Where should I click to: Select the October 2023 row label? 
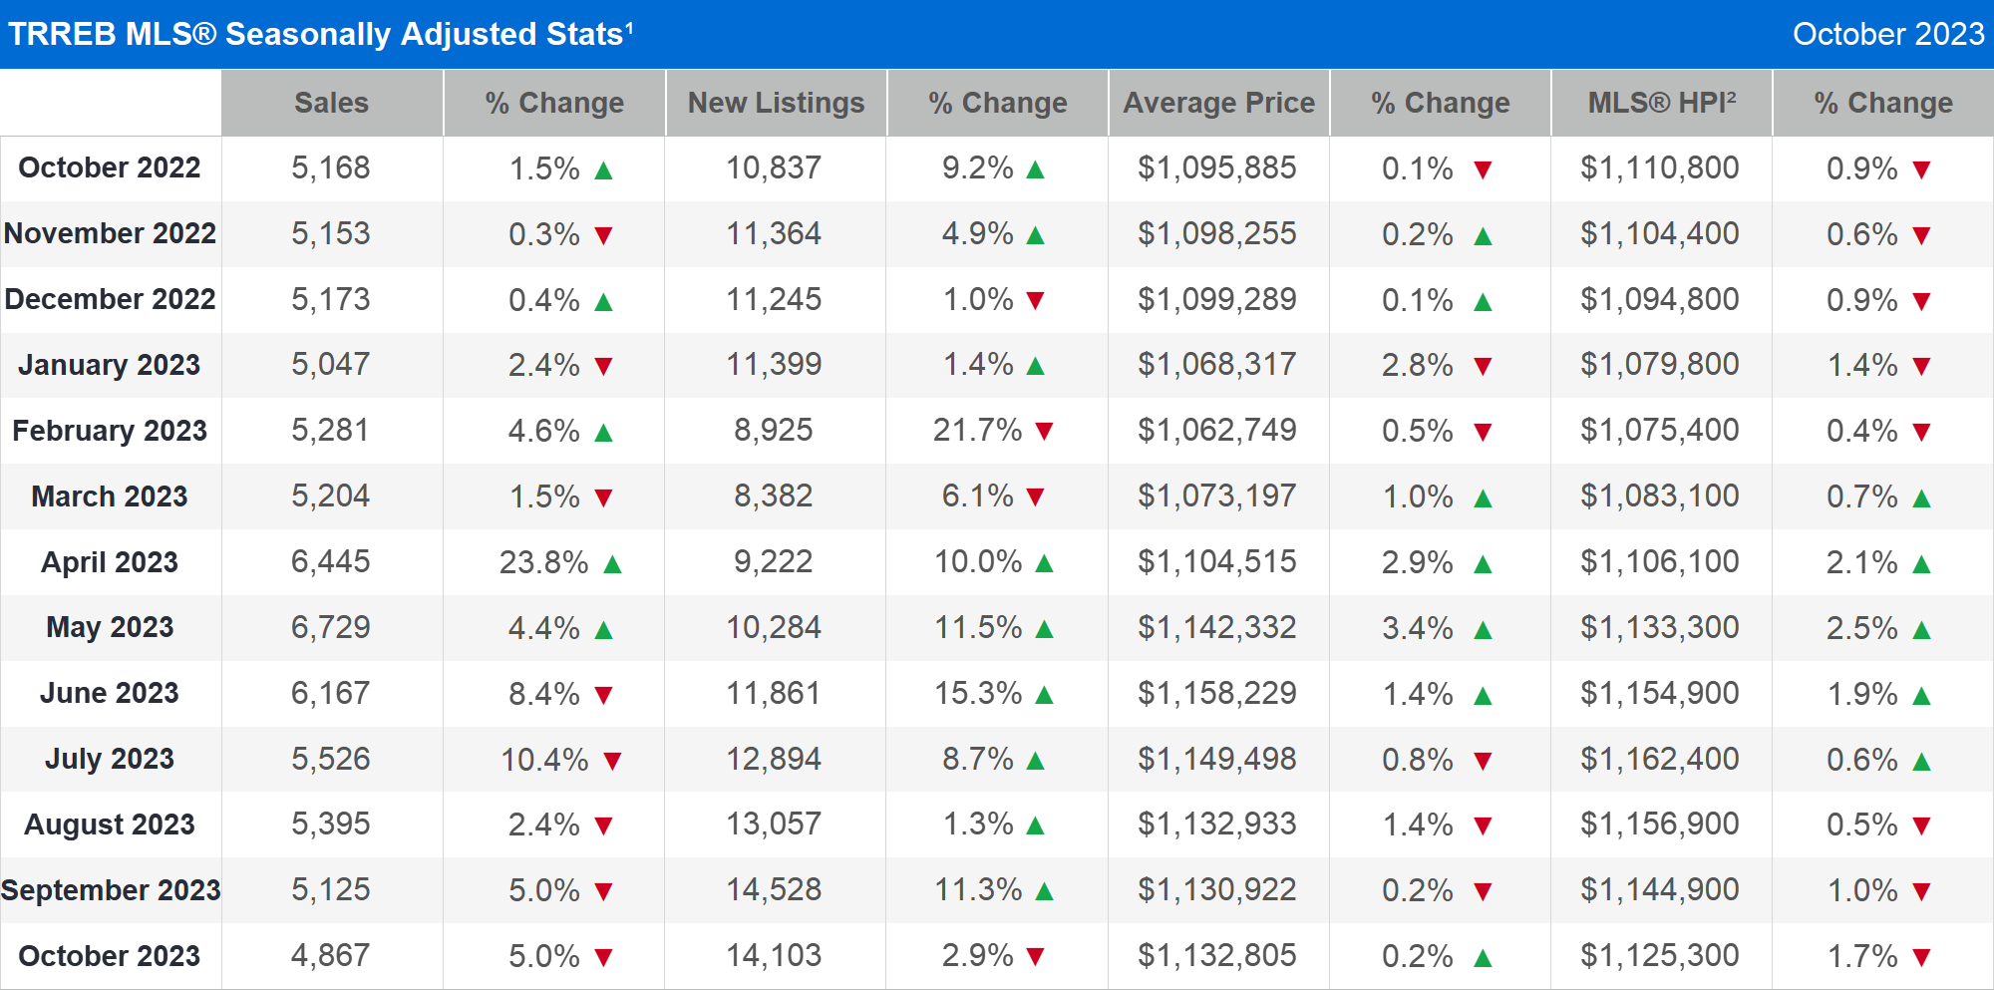click(110, 955)
